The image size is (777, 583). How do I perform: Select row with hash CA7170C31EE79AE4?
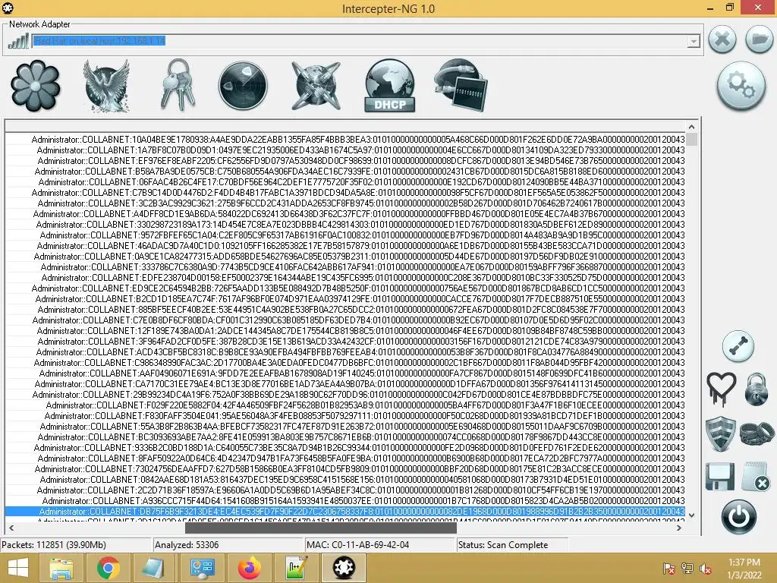345,383
